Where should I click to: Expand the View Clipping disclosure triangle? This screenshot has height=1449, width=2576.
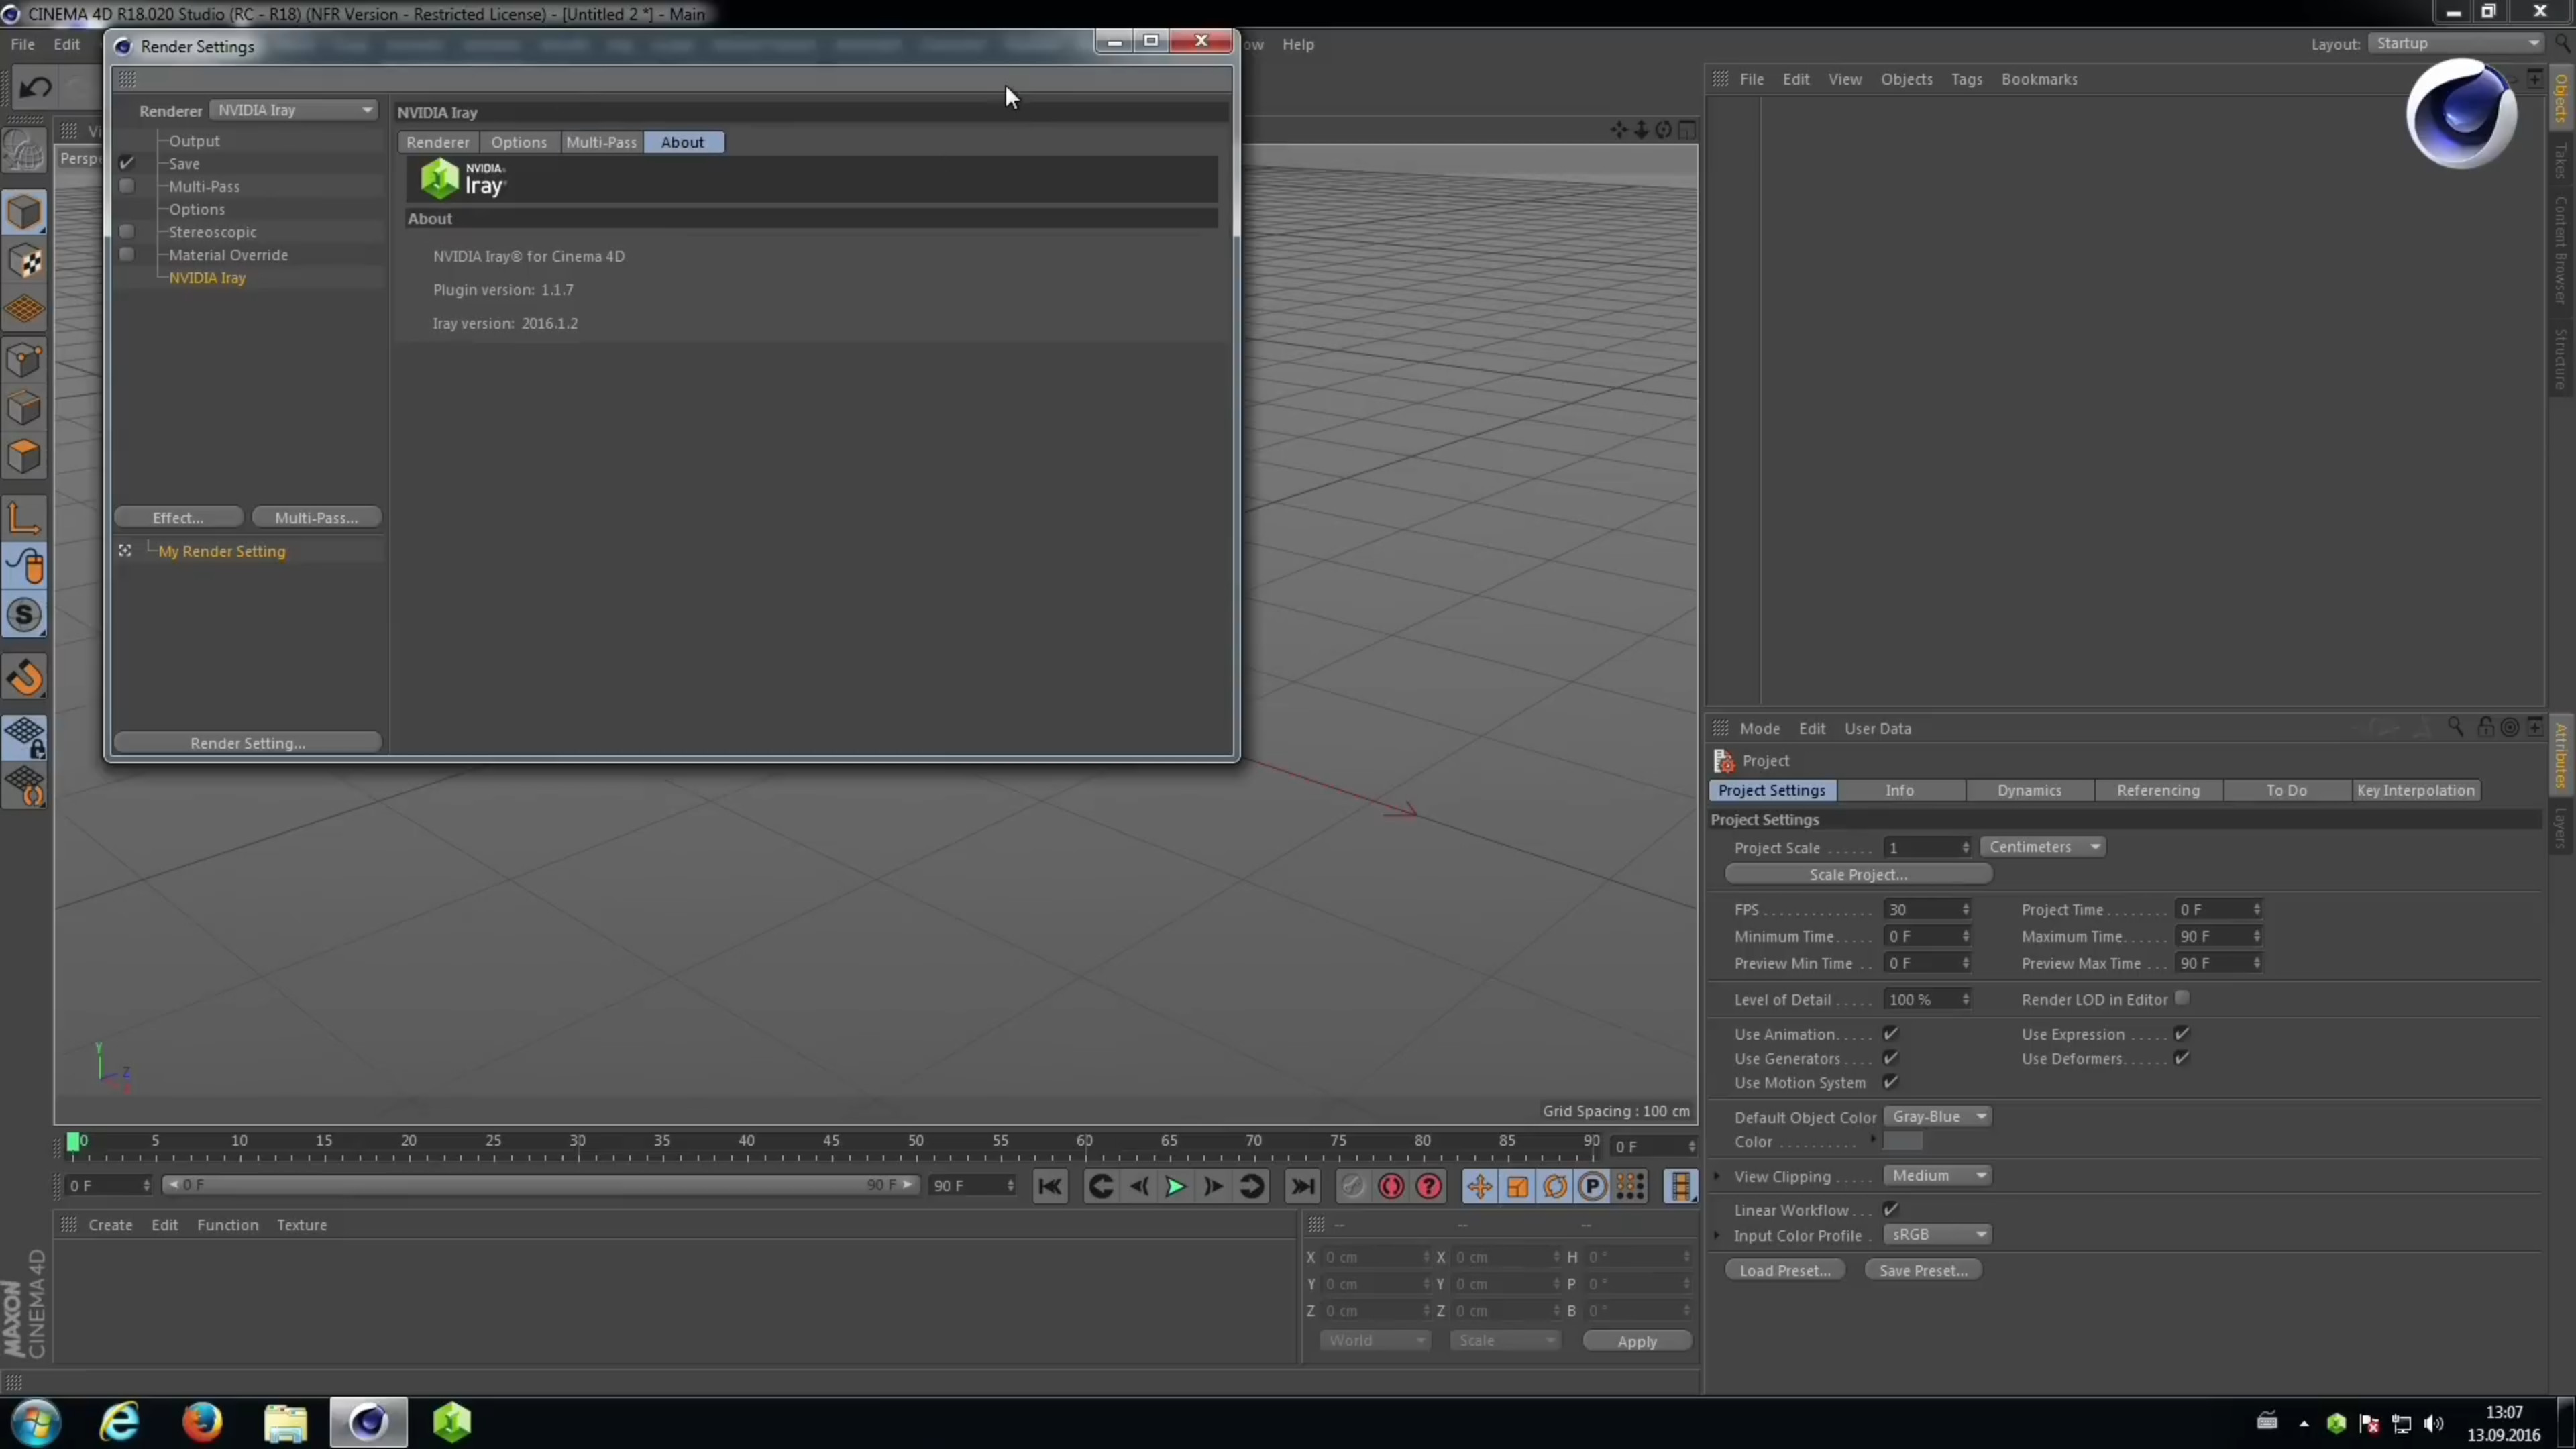(x=1718, y=1176)
